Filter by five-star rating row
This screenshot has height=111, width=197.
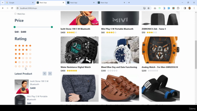(x=23, y=46)
